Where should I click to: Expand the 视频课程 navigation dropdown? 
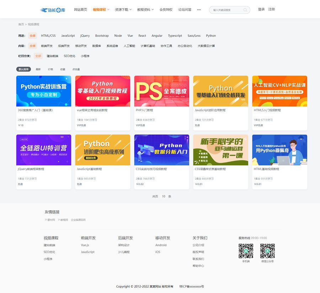coord(101,10)
